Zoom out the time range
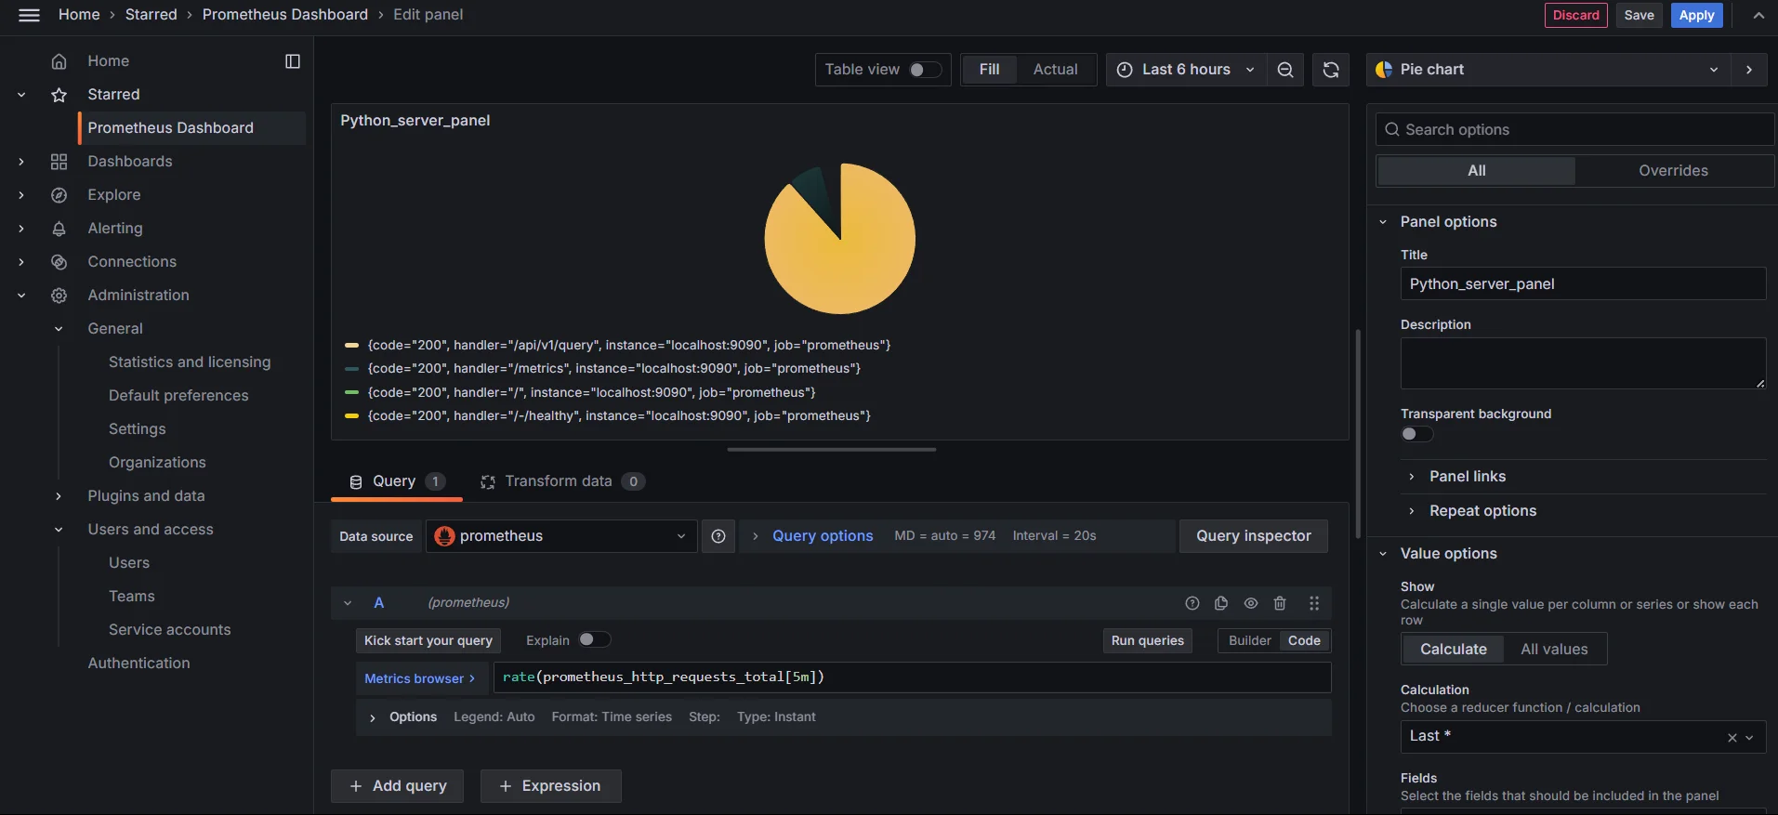 [x=1285, y=70]
